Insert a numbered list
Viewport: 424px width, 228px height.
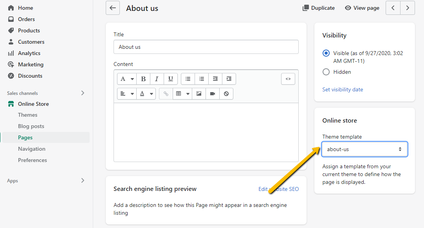click(202, 79)
